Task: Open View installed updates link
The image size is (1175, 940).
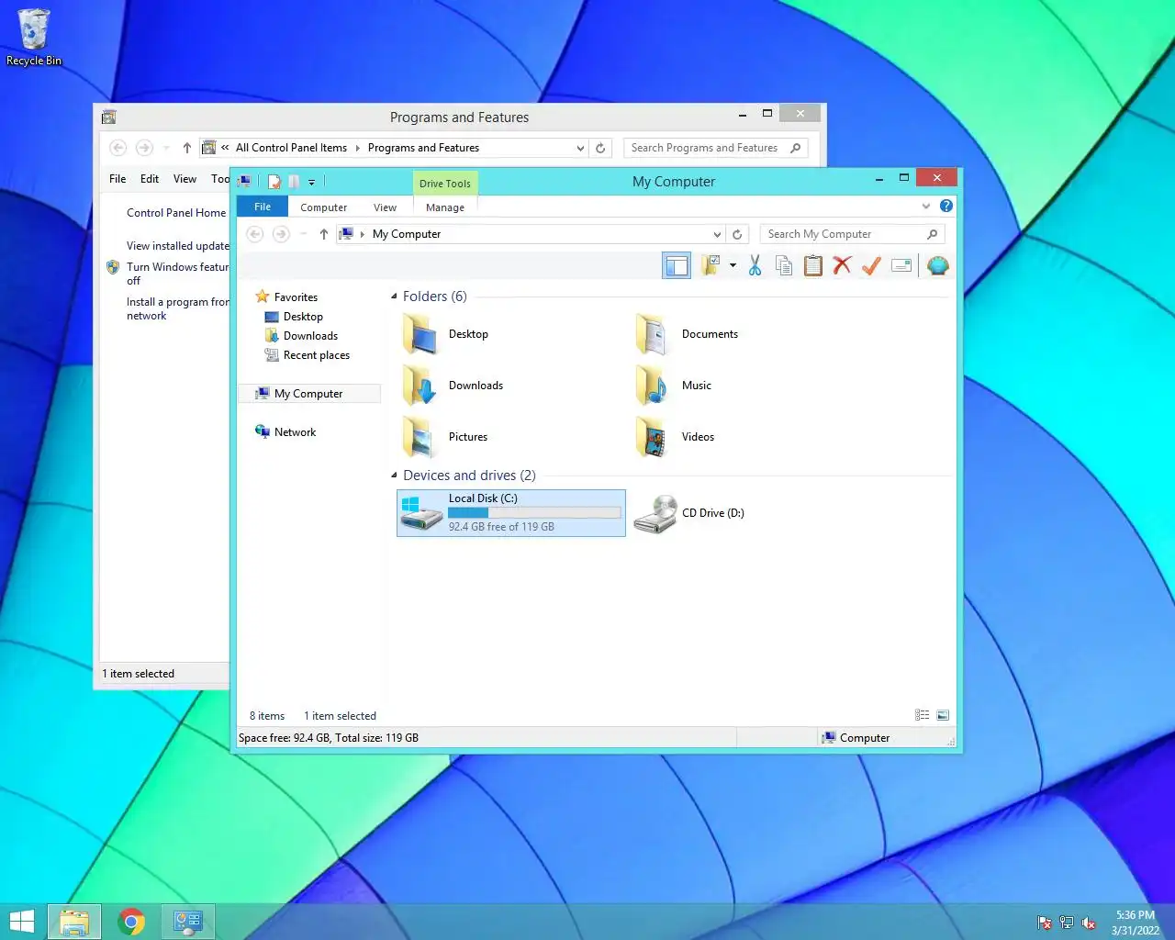Action: pyautogui.click(x=178, y=246)
